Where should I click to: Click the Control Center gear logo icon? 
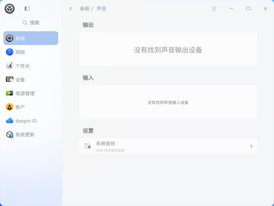click(x=10, y=9)
